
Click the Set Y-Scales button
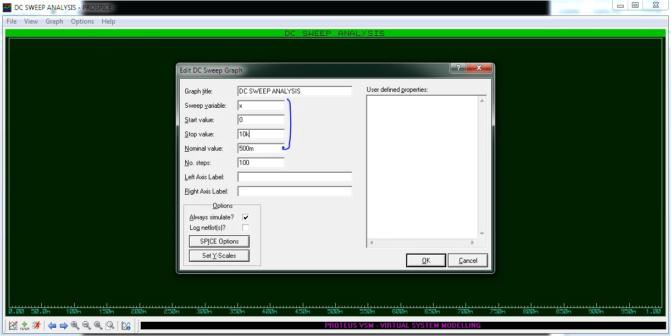[x=219, y=256]
